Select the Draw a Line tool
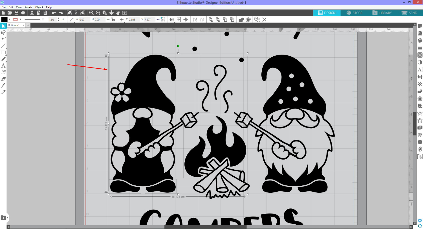Screen dimensions: 423x229 [x=3, y=46]
